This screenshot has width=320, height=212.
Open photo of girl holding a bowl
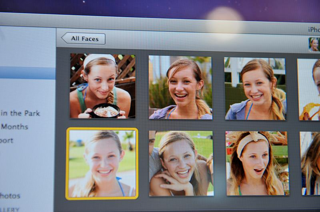(102, 86)
